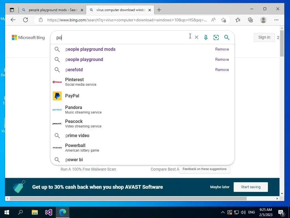290x218 pixels.
Task: Remove 'people playground mods' from history
Action: point(222,49)
